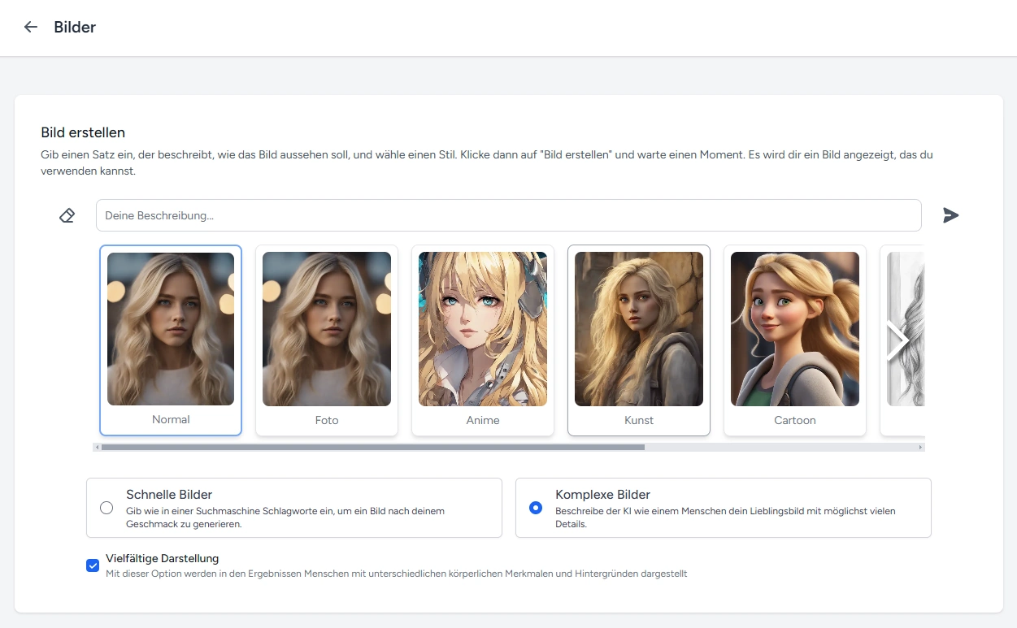Submit the prompt with the send arrow icon

click(x=950, y=215)
